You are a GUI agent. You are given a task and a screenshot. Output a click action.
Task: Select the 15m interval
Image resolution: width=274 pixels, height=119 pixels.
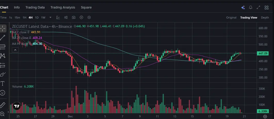coord(17,18)
